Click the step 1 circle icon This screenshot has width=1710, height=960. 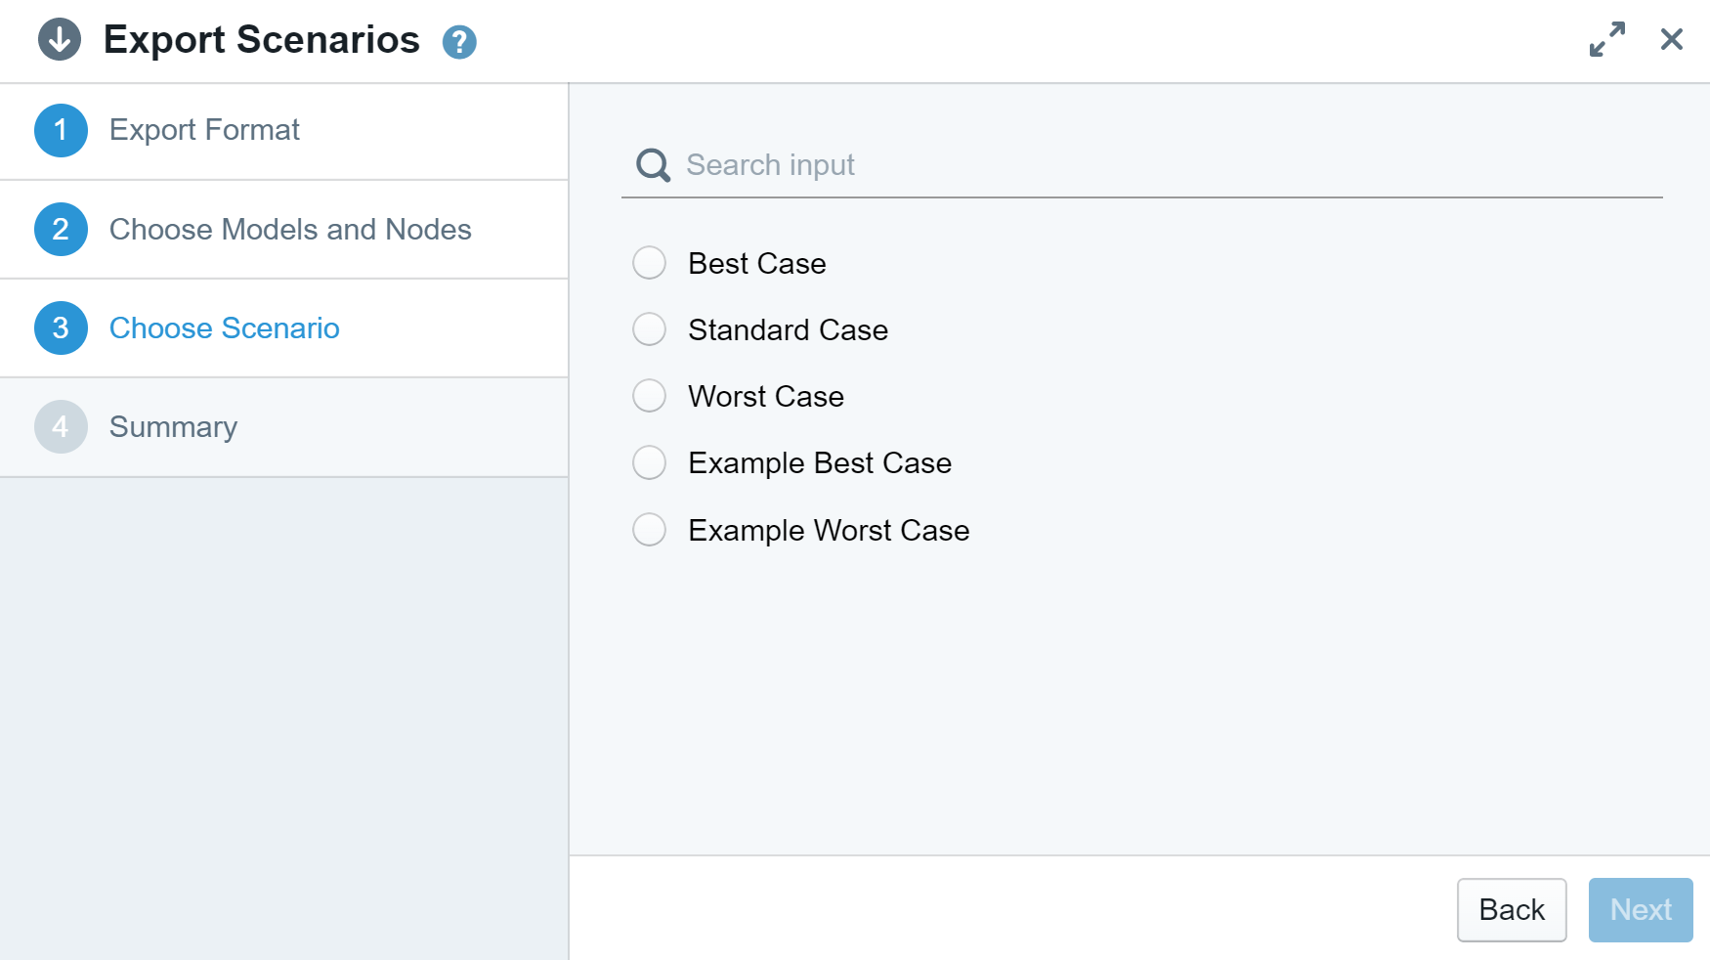61,130
